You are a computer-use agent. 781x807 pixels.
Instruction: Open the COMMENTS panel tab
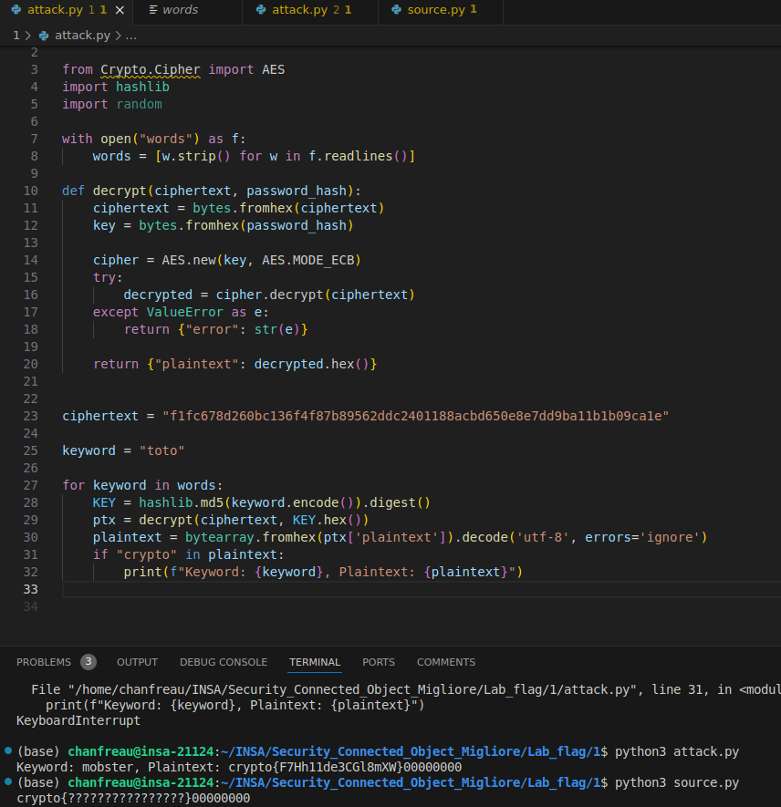click(446, 662)
